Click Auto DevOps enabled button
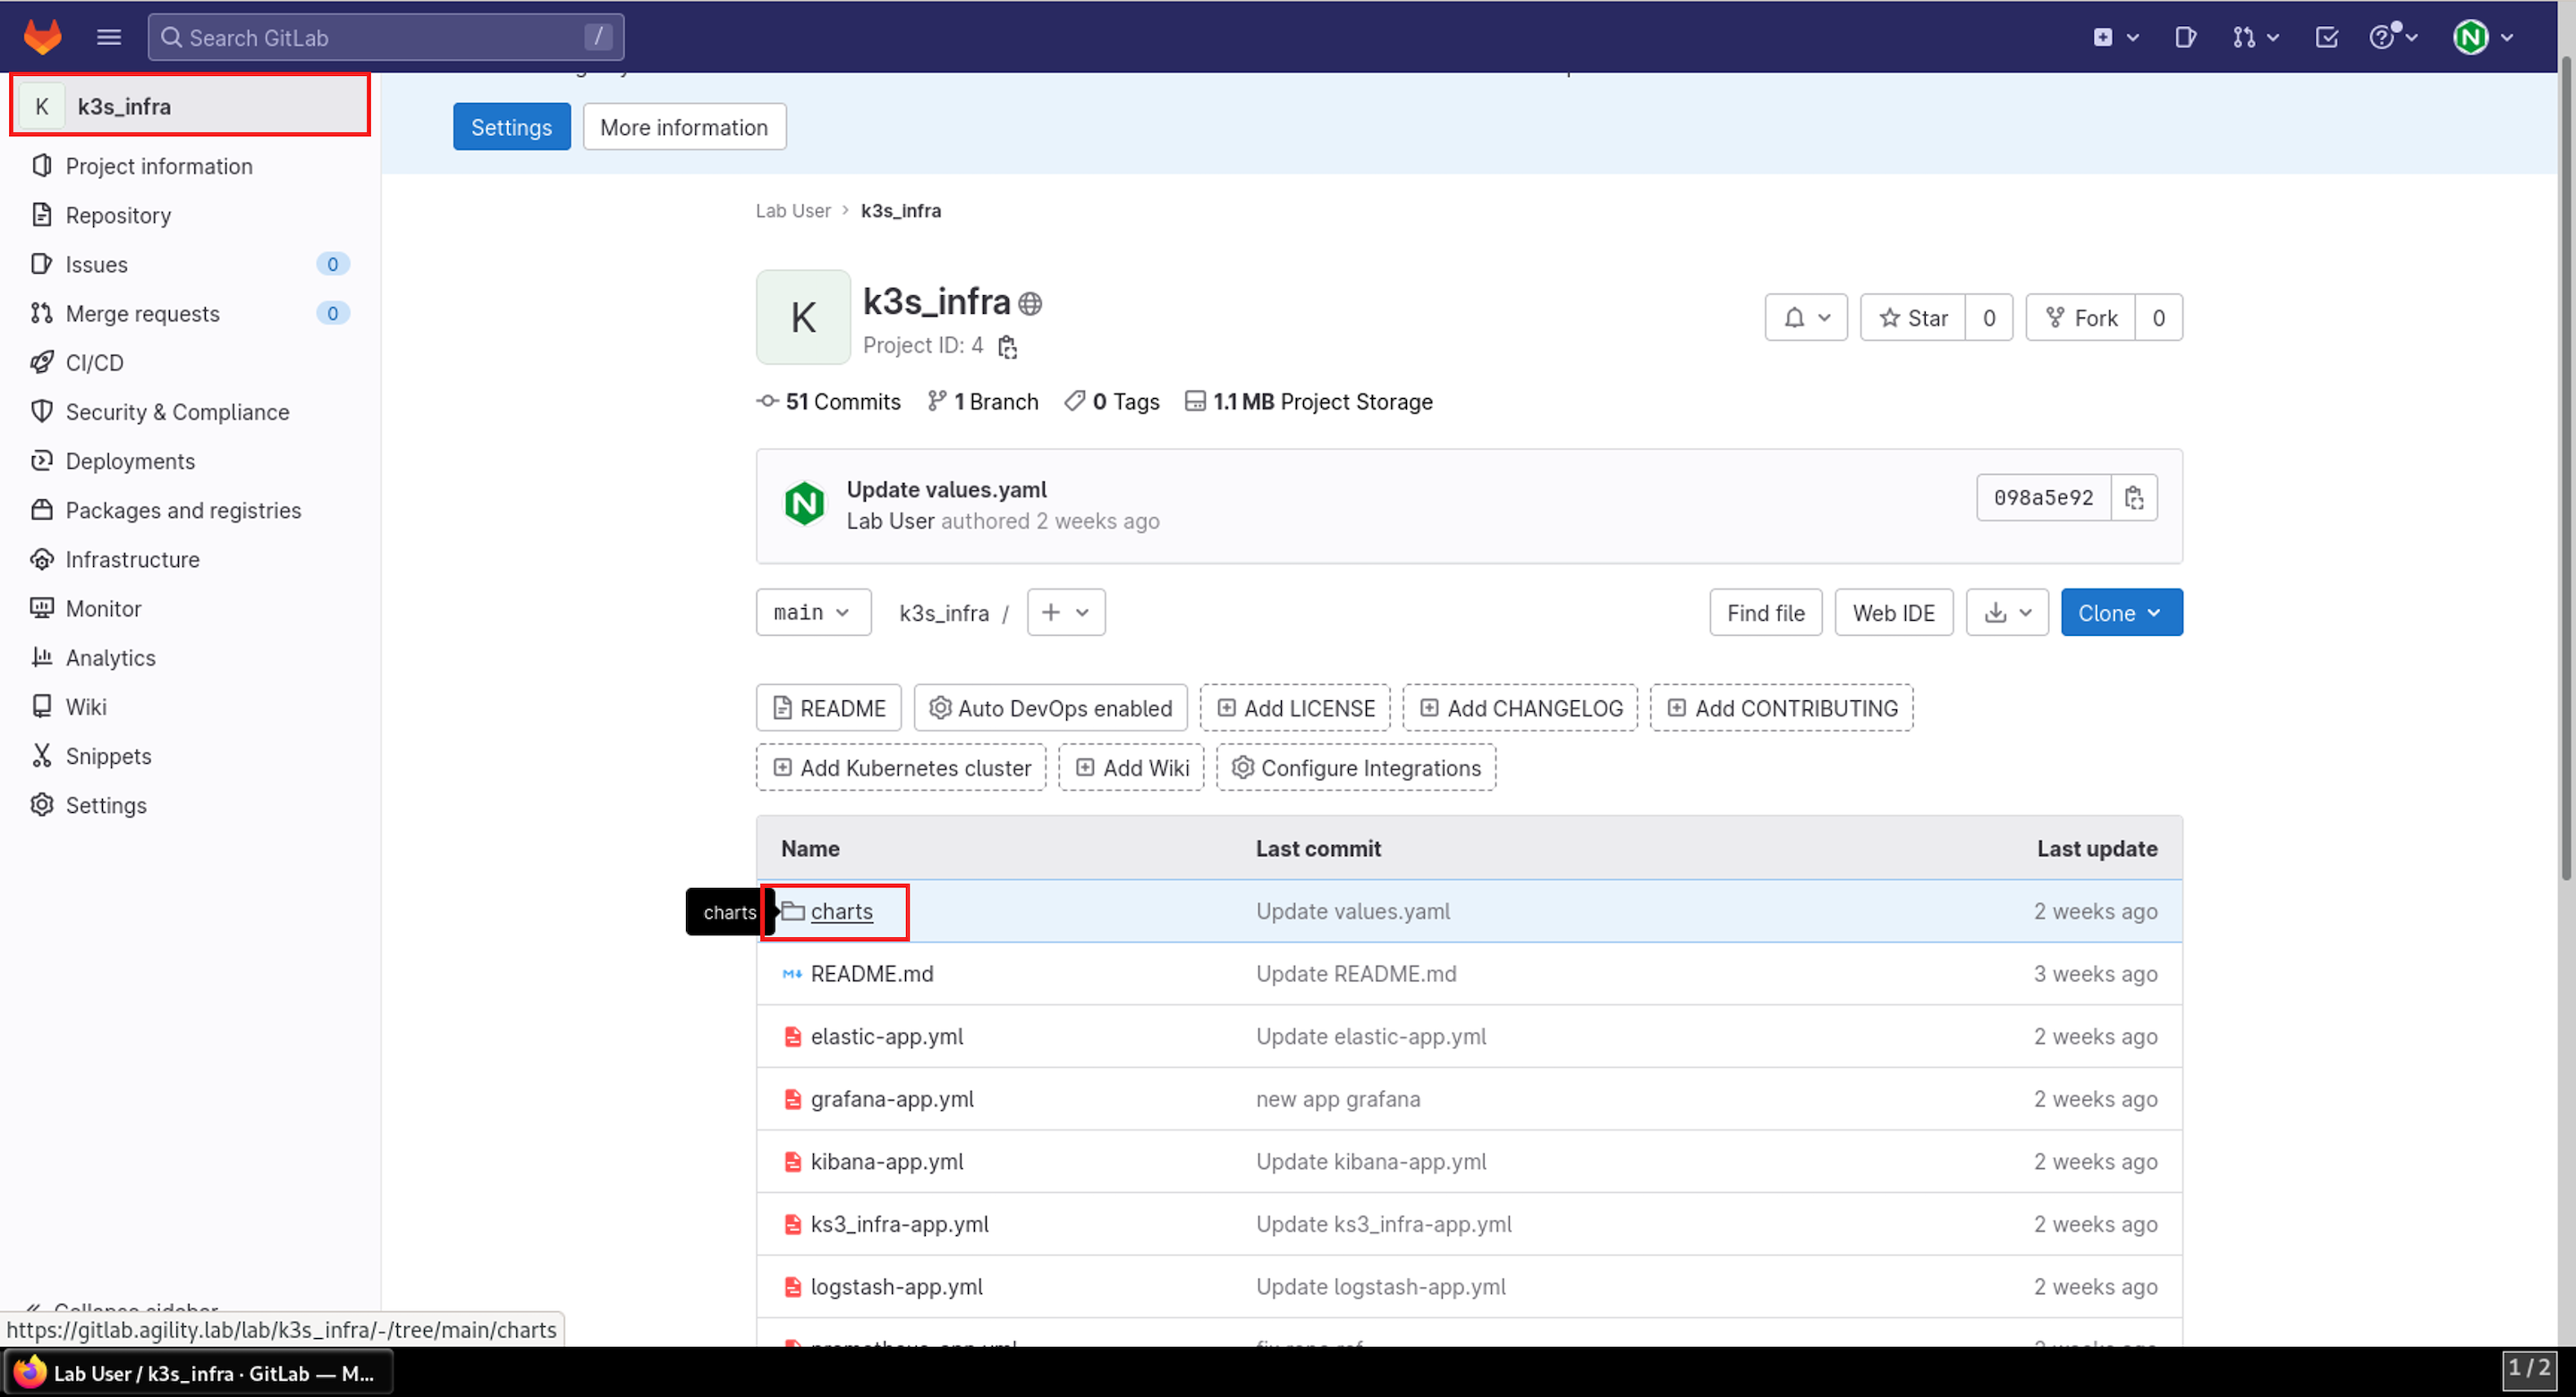This screenshot has height=1397, width=2576. (1051, 708)
